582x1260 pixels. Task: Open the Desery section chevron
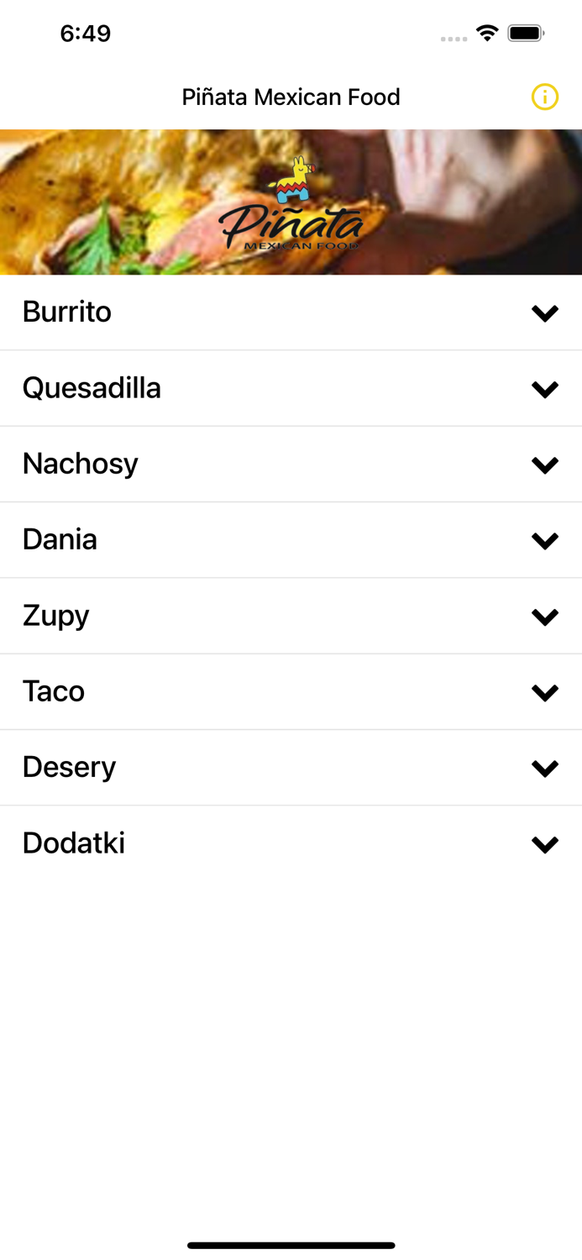(x=546, y=767)
